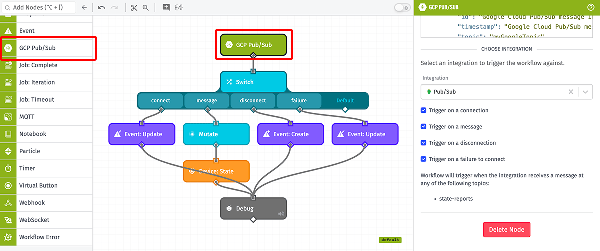Select Timer node in palette
The image size is (600, 251).
point(46,168)
